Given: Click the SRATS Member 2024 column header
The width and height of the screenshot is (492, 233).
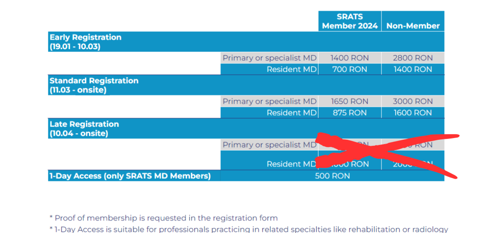Looking at the screenshot, I should click(350, 21).
